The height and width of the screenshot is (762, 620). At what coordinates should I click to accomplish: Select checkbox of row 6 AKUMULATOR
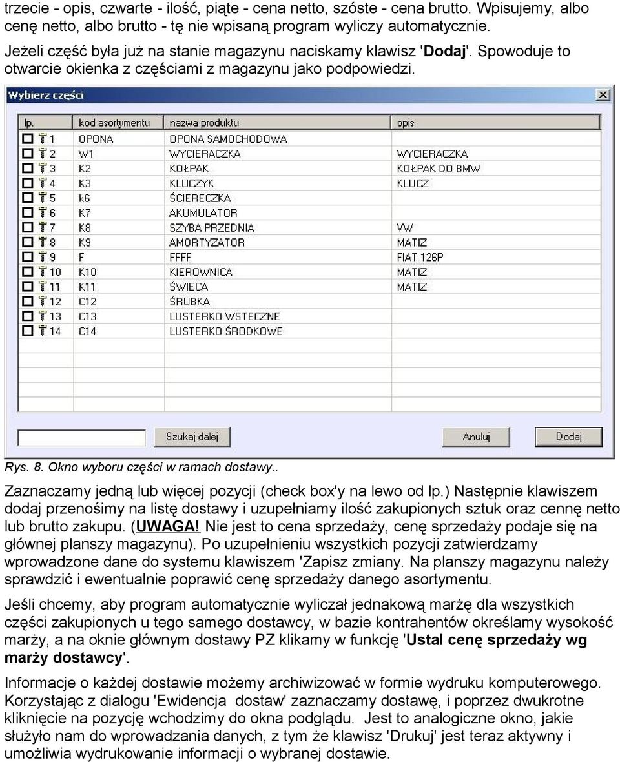[28, 213]
